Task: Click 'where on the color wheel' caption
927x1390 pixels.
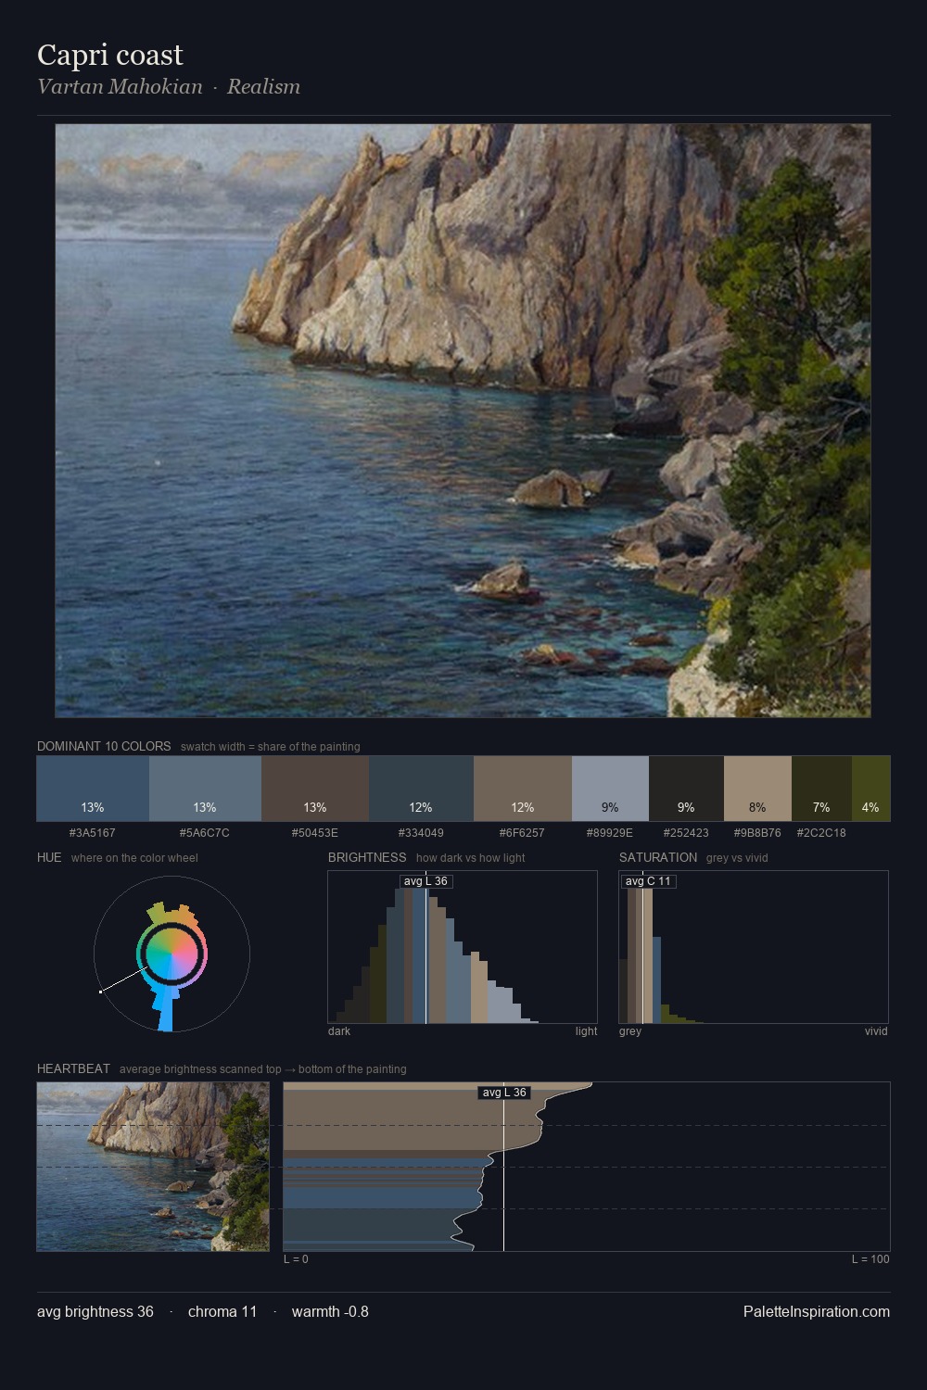Action: click(134, 858)
